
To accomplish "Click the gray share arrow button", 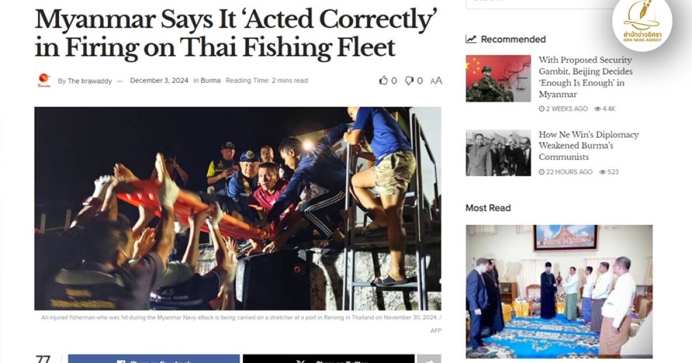I will click(429, 359).
